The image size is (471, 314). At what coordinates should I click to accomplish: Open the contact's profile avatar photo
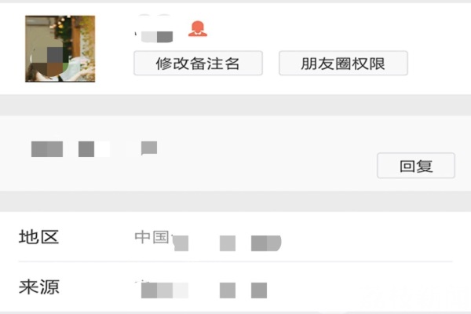pyautogui.click(x=60, y=49)
